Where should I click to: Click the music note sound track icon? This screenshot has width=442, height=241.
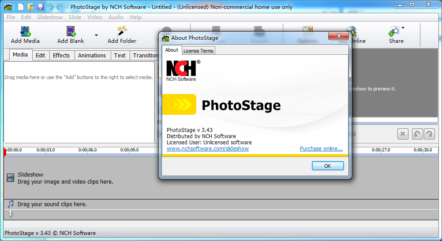[x=11, y=204]
